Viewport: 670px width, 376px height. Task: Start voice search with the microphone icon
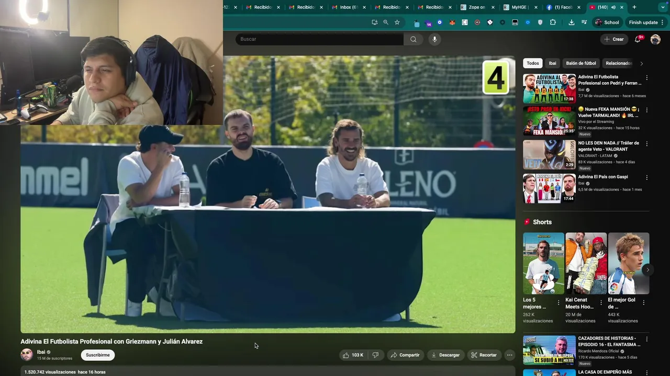click(x=434, y=39)
